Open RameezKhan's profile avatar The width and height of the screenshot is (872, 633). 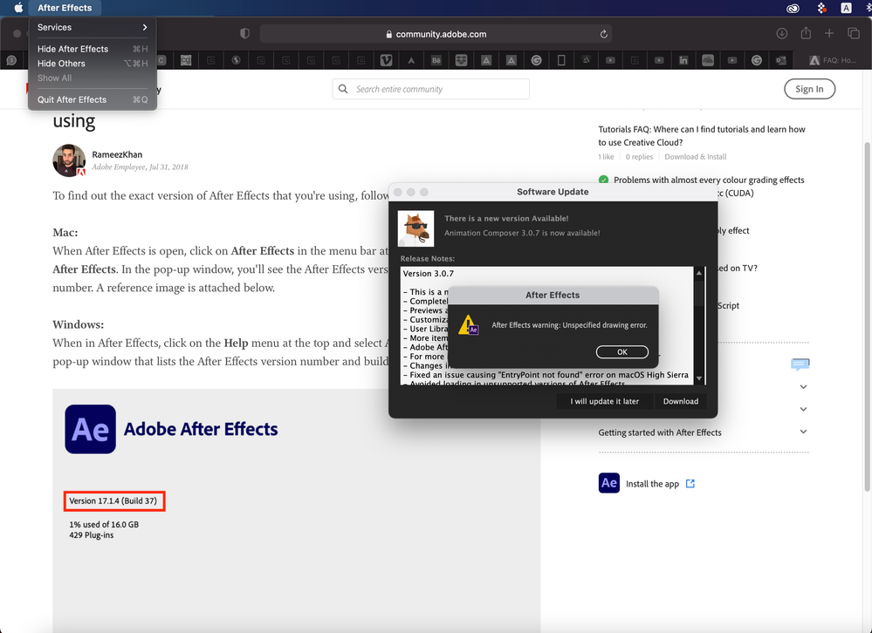tap(69, 160)
